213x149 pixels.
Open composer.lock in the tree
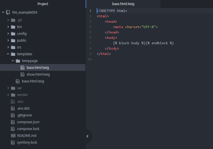click(x=28, y=129)
